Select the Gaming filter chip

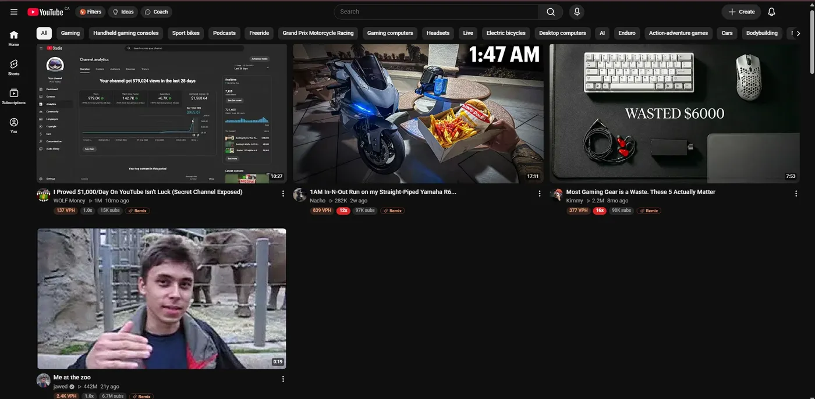coord(70,33)
